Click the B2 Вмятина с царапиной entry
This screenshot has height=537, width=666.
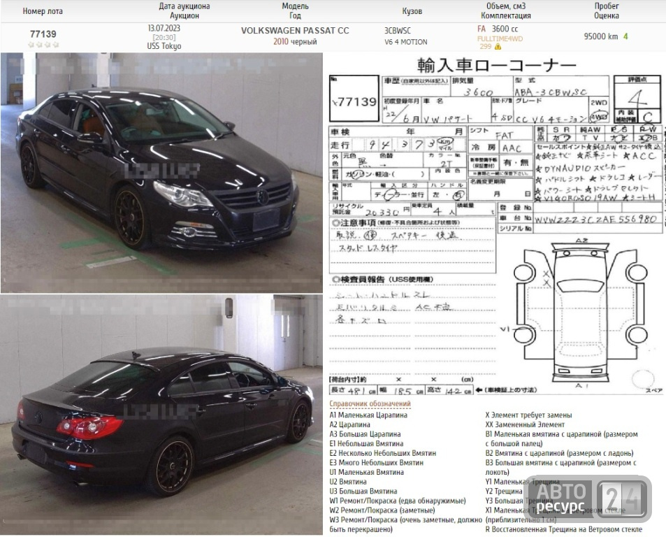coord(559,453)
